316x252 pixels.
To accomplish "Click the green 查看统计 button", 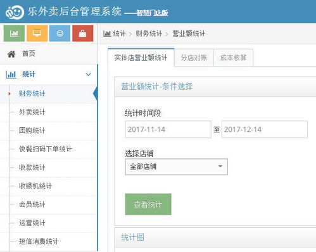I will (148, 205).
